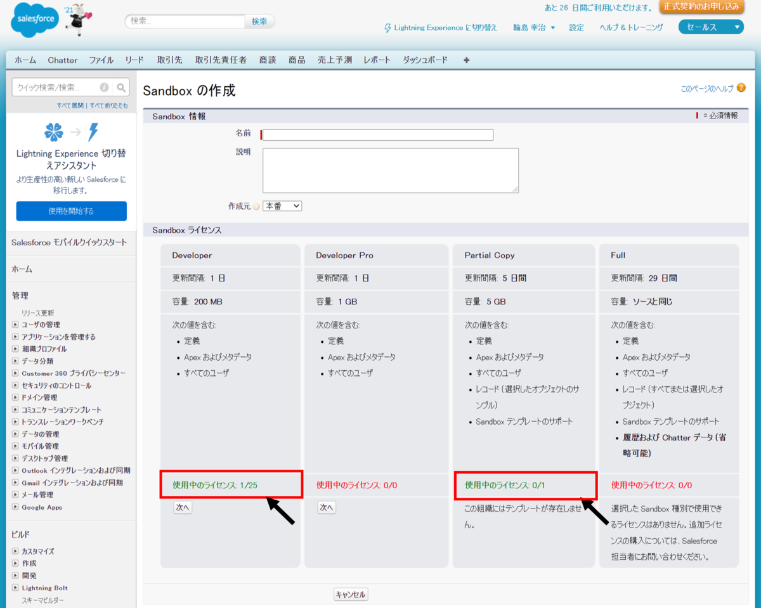The height and width of the screenshot is (608, 761).
Task: Switch to the ファイル tab
Action: point(101,60)
